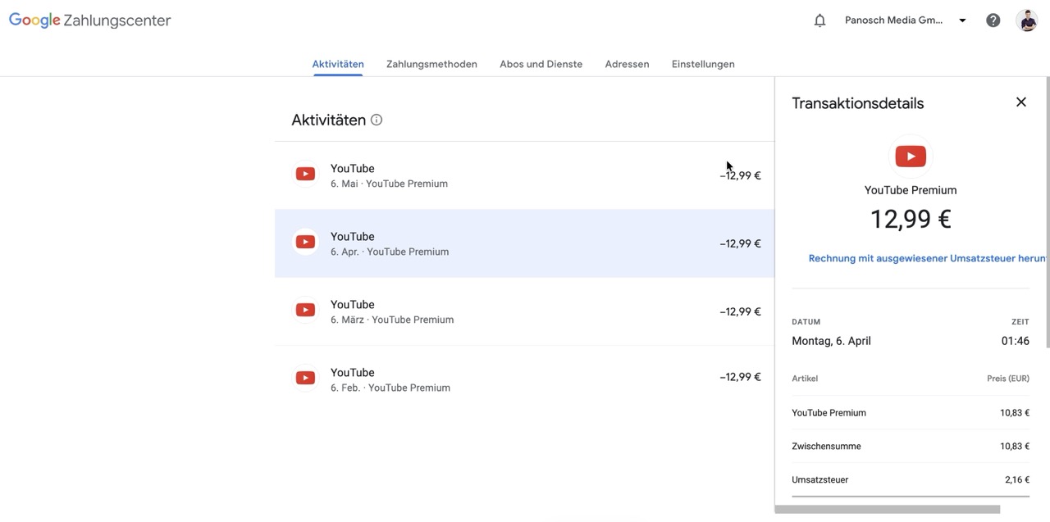Click YouTube icon in the 6. Apr. row
1050x522 pixels.
(x=305, y=242)
